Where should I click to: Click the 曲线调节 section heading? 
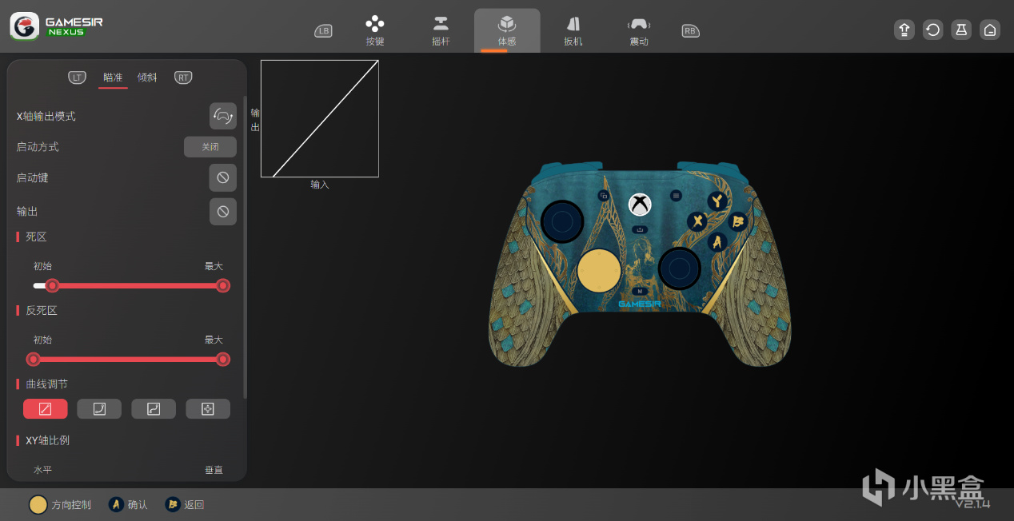click(x=46, y=384)
